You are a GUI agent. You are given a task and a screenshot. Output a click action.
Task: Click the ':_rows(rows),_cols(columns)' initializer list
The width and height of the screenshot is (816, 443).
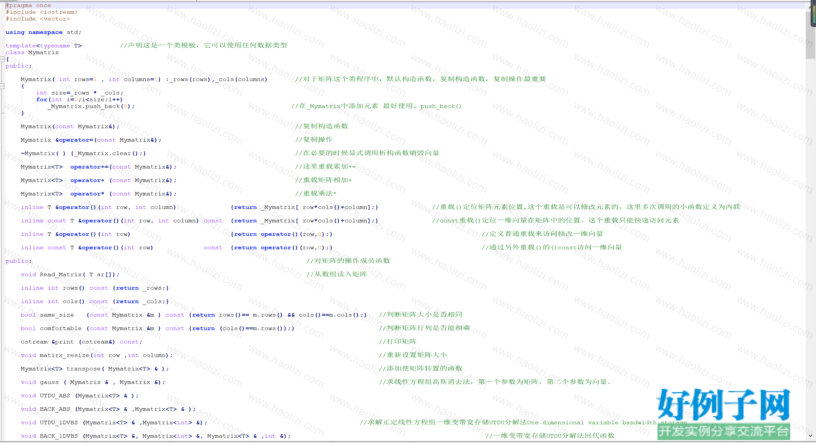[x=217, y=79]
